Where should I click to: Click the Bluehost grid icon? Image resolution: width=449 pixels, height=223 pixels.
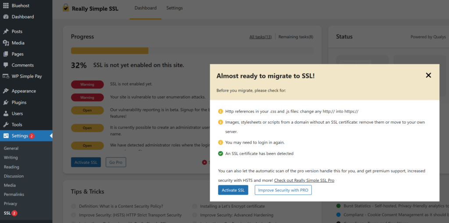(6, 6)
